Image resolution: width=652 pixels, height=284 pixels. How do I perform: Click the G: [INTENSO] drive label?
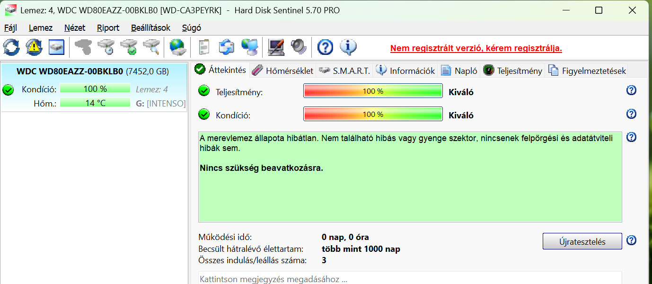pyautogui.click(x=161, y=103)
